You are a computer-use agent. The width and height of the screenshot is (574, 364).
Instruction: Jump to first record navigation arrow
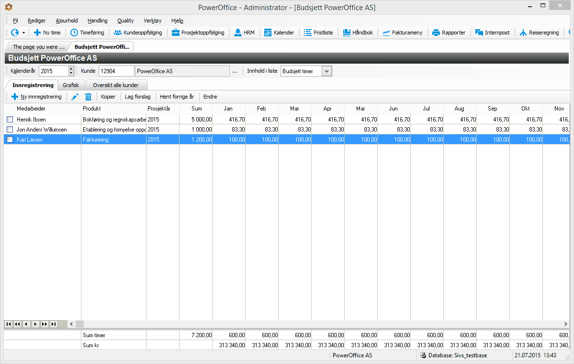click(x=9, y=324)
